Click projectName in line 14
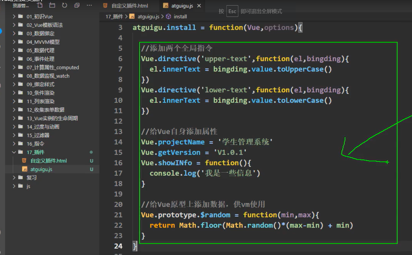This screenshot has height=255, width=412. coord(181,142)
